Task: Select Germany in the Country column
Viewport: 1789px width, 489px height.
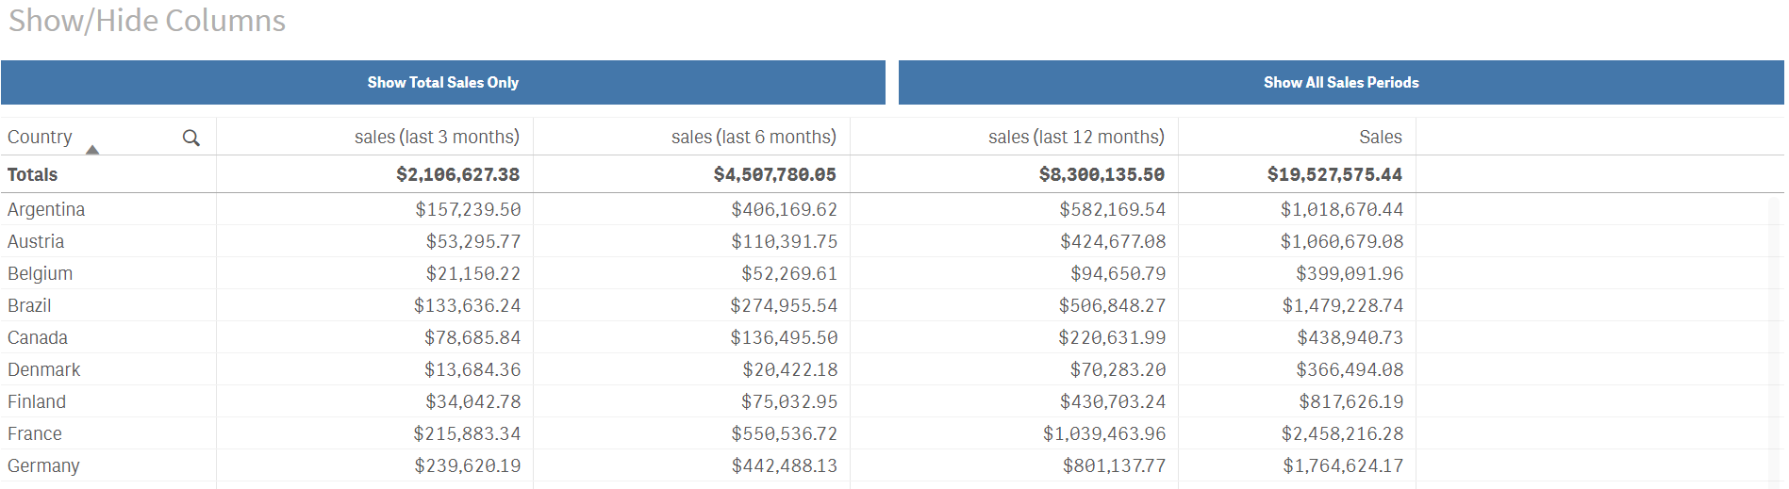Action: pos(43,466)
